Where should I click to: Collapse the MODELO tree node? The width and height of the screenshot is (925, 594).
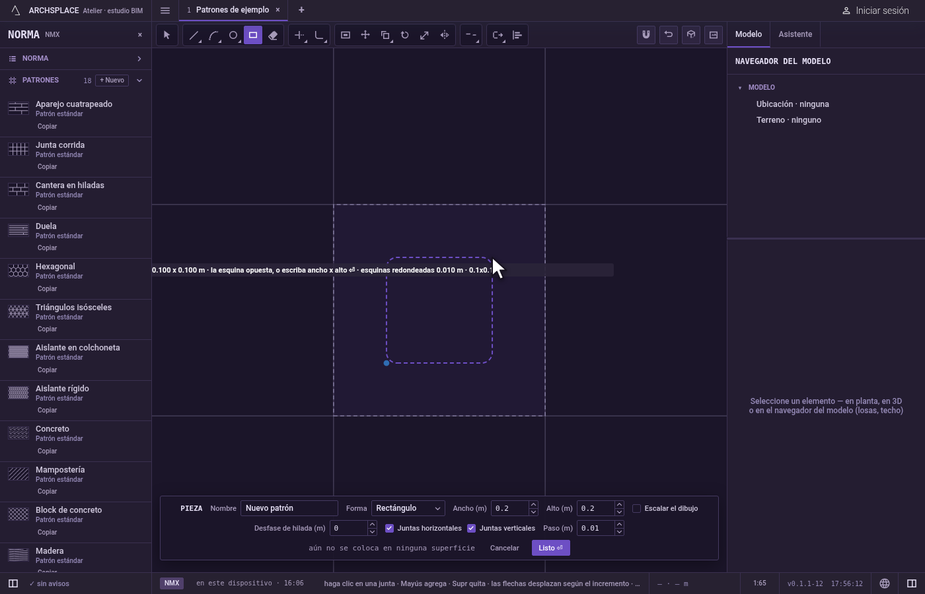click(740, 88)
